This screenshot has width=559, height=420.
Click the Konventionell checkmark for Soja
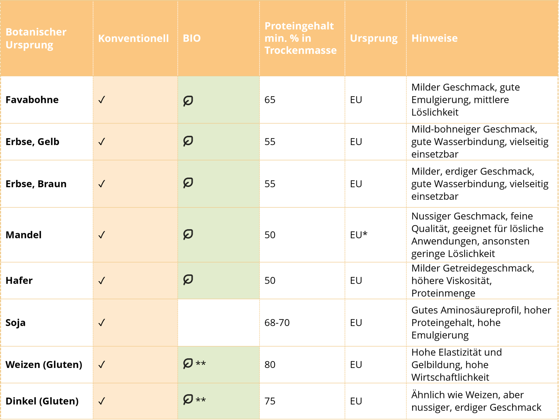(102, 323)
